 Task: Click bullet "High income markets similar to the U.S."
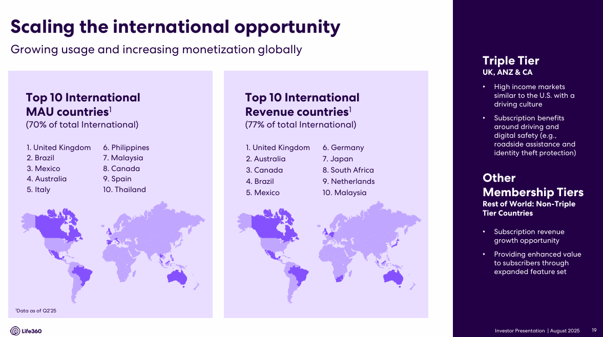click(x=534, y=96)
